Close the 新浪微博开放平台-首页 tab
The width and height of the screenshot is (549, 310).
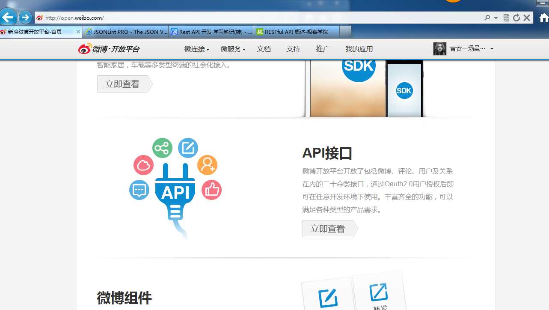(78, 32)
